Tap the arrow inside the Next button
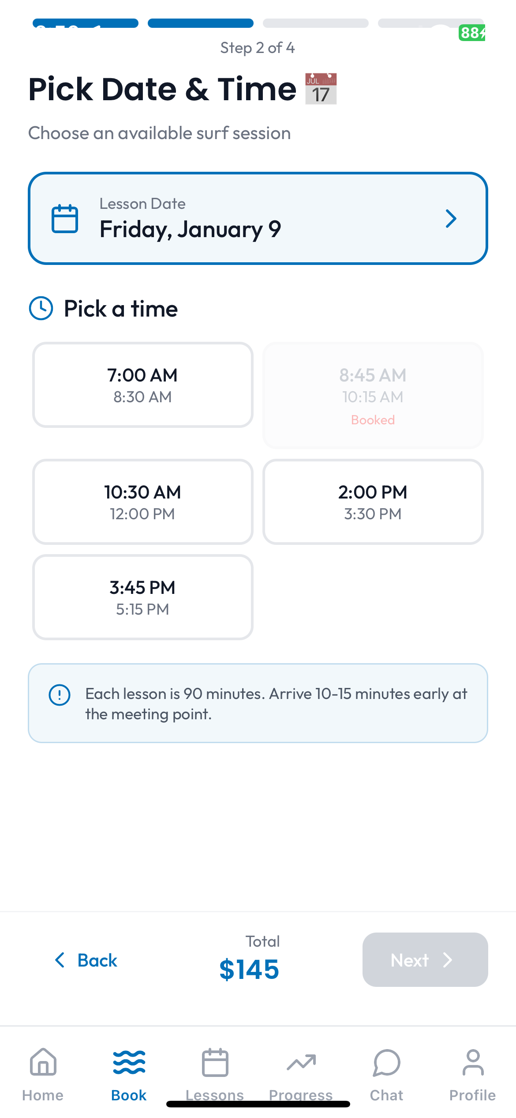 (x=448, y=960)
